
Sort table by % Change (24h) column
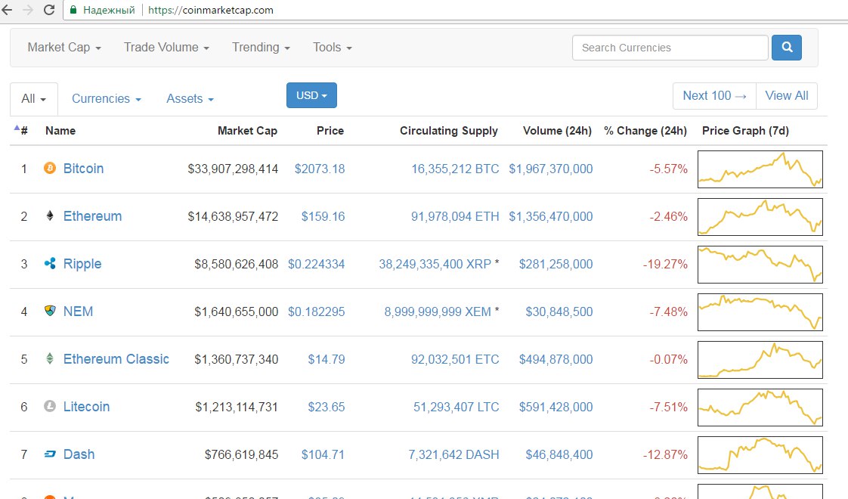click(x=645, y=131)
